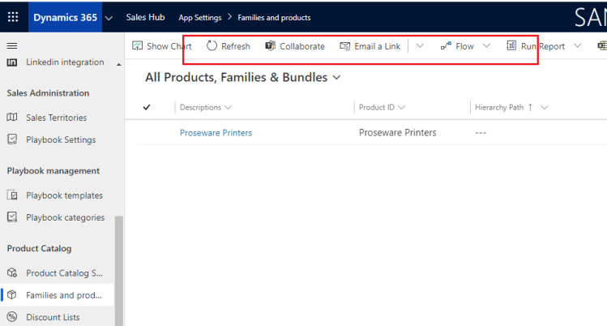607x326 pixels.
Task: Click the Run Report icon
Action: click(x=511, y=45)
